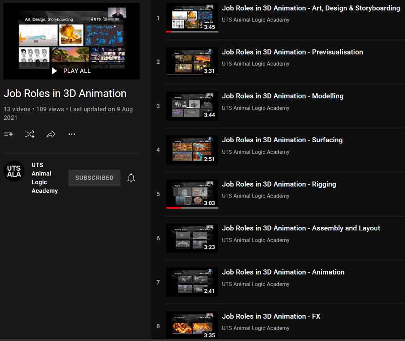Click the Save playlist icon
This screenshot has height=341, width=405.
tap(9, 134)
